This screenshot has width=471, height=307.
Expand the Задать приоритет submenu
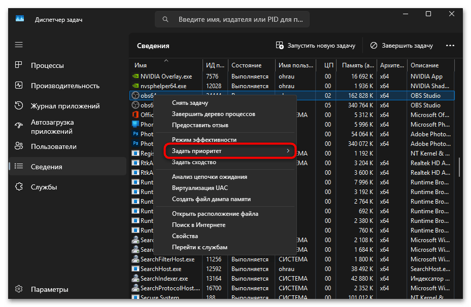coord(230,151)
